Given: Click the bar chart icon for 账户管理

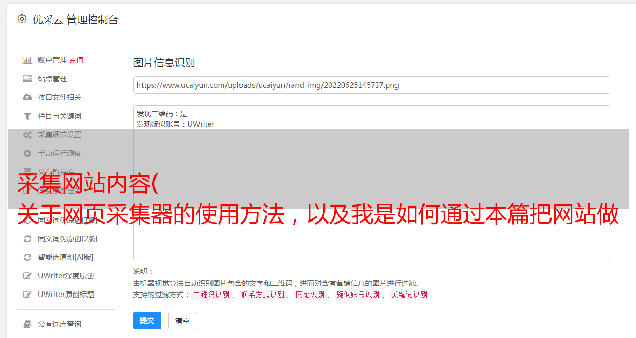Looking at the screenshot, I should (x=27, y=60).
